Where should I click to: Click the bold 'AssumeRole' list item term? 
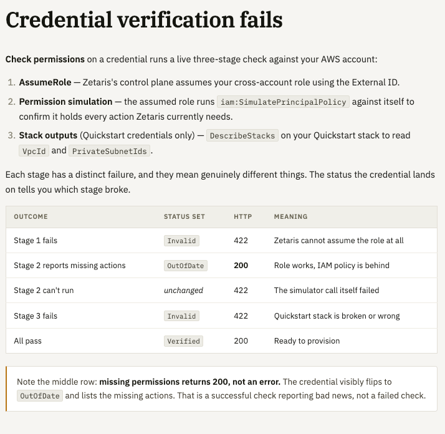point(45,82)
